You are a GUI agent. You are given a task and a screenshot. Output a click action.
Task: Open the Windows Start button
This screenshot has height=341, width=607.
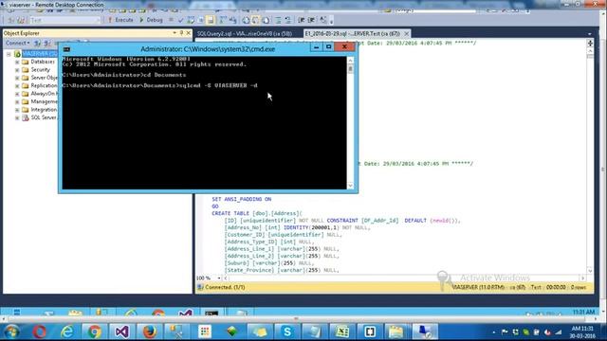(x=11, y=332)
